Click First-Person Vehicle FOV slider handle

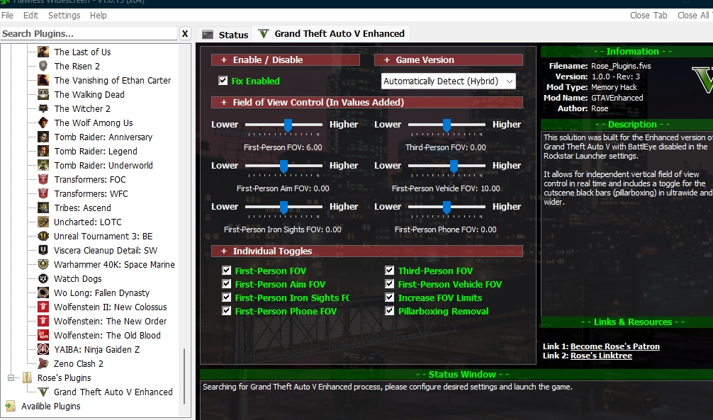pos(454,167)
